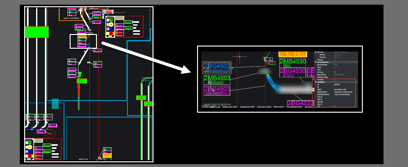Click the teal rectangle in drawing
The width and height of the screenshot is (408, 167).
pyautogui.click(x=55, y=104)
